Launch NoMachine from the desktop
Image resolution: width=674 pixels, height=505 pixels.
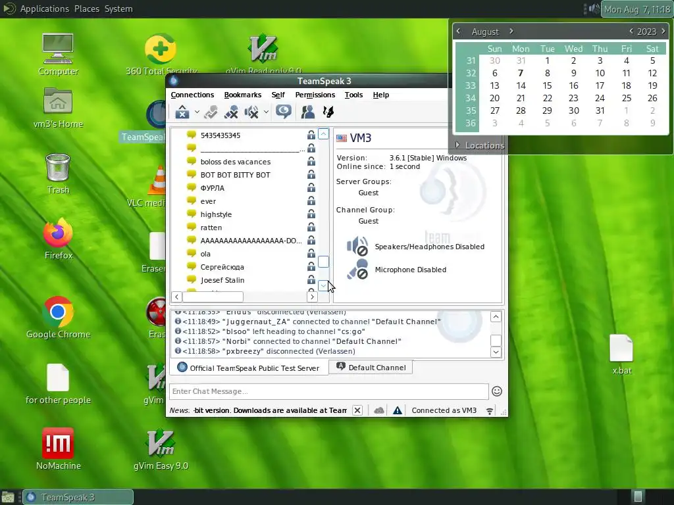point(58,448)
